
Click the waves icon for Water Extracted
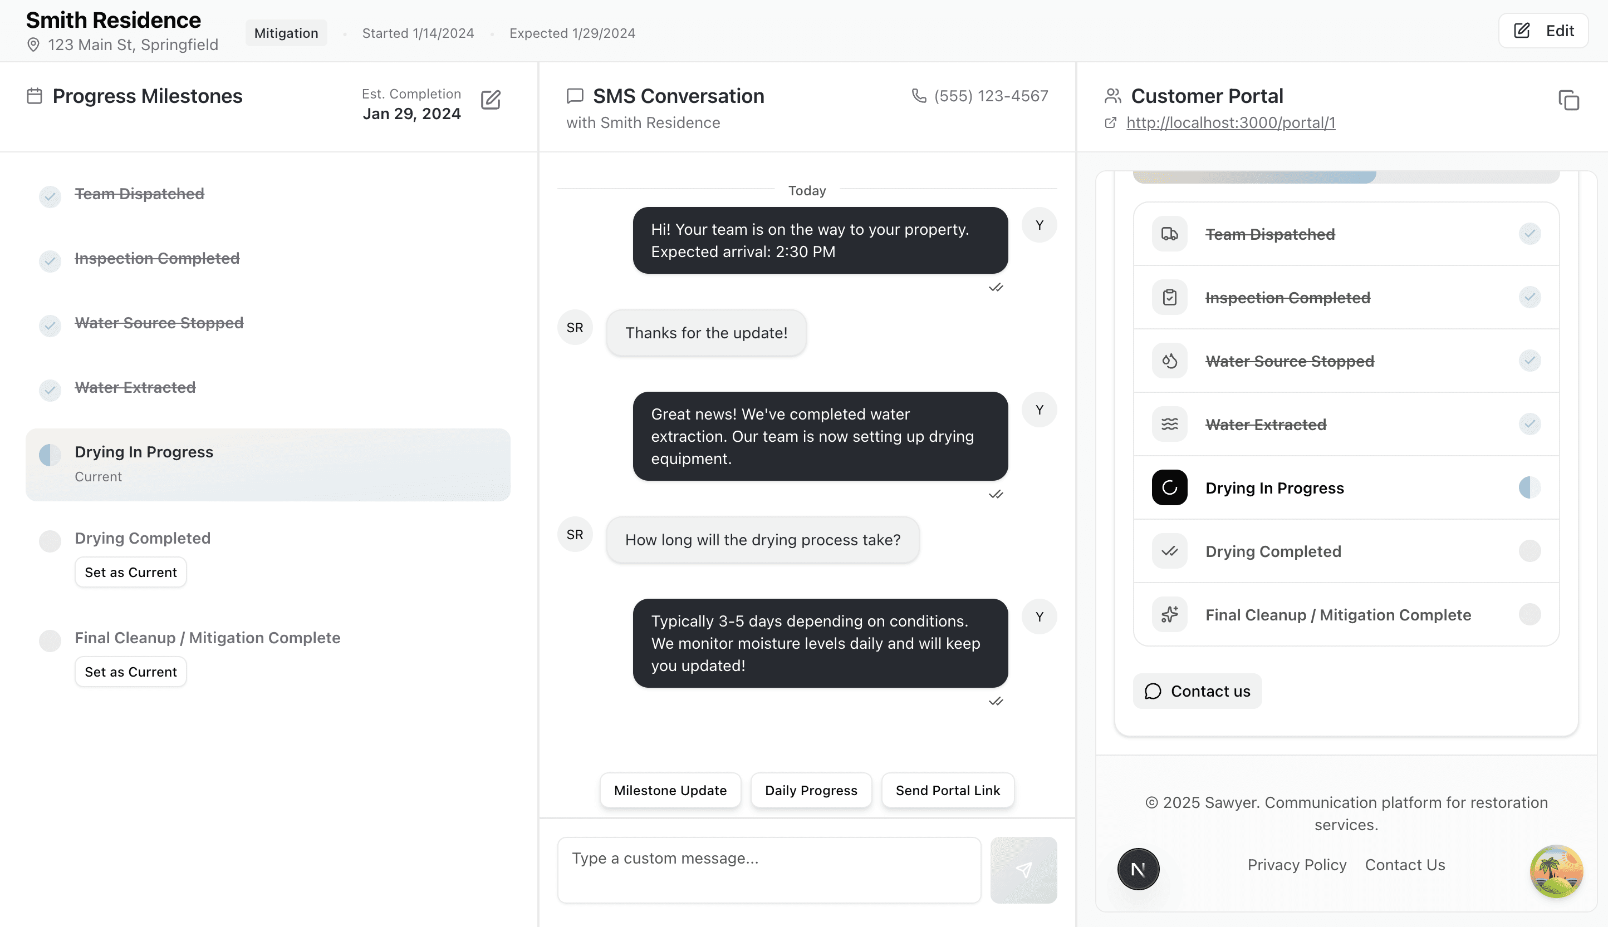(1169, 424)
